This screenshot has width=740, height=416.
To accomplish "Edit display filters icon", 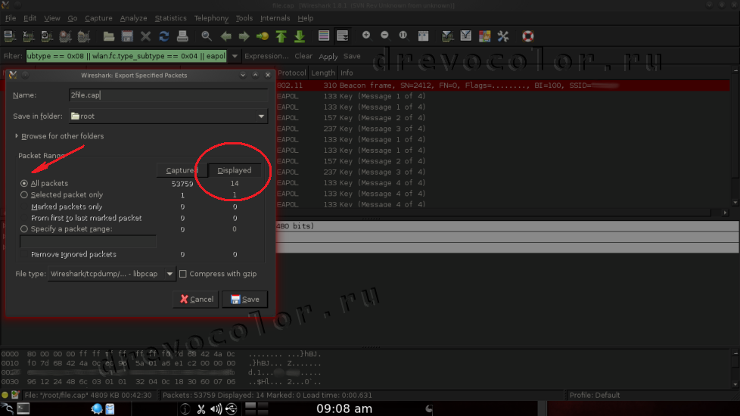I will [466, 36].
